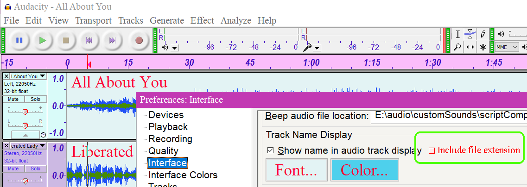527x187 pixels.
Task: Start recording with the red Record button
Action: pyautogui.click(x=139, y=41)
